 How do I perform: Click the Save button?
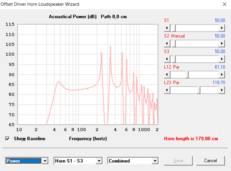pyautogui.click(x=178, y=161)
